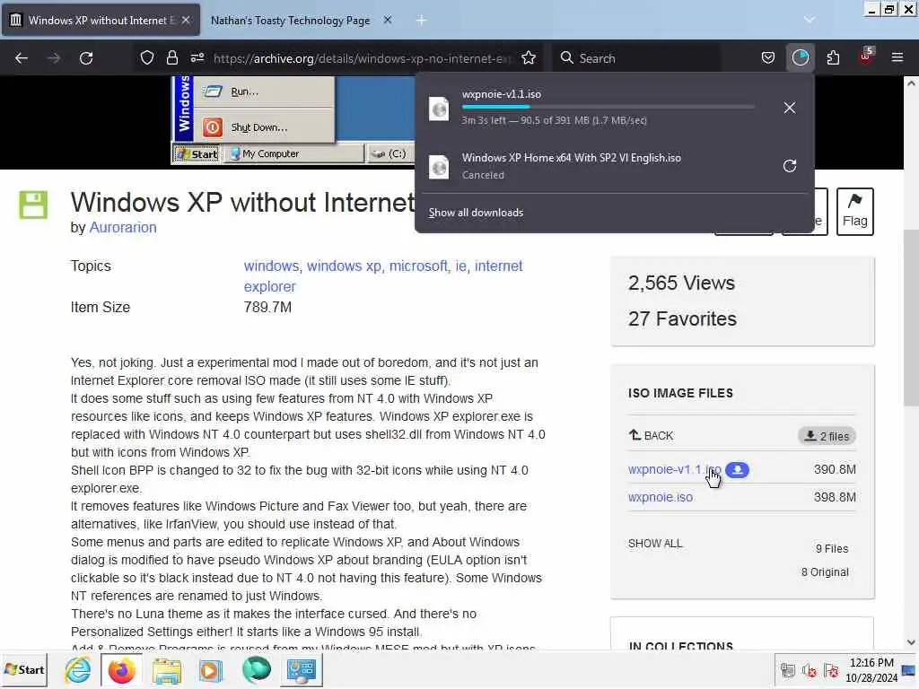Screen dimensions: 919x689
Task: Click the scrollbar down arrow
Action: 911,642
